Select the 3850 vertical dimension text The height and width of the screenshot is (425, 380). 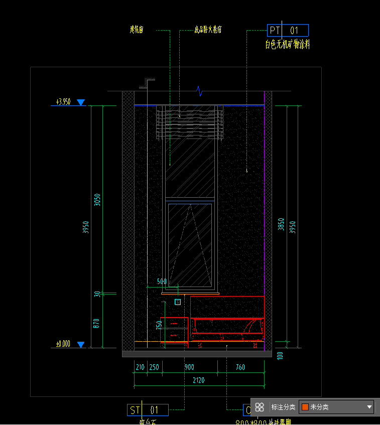tap(281, 224)
